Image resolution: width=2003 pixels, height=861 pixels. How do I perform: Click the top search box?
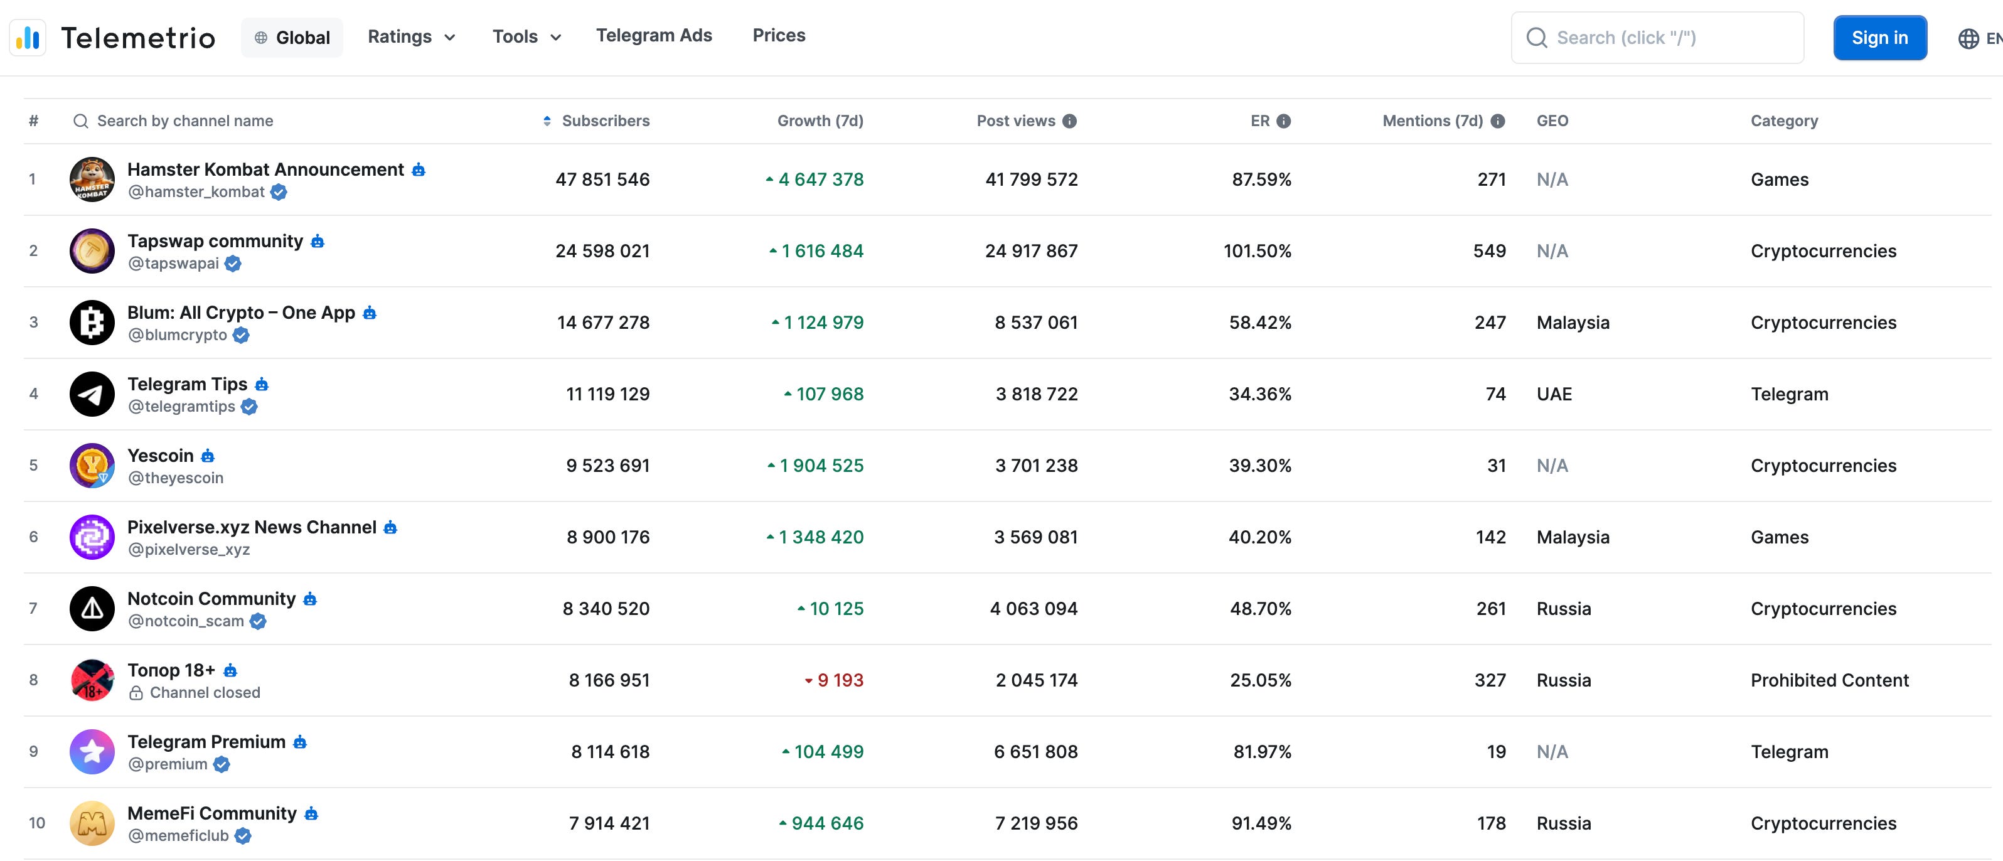point(1657,37)
